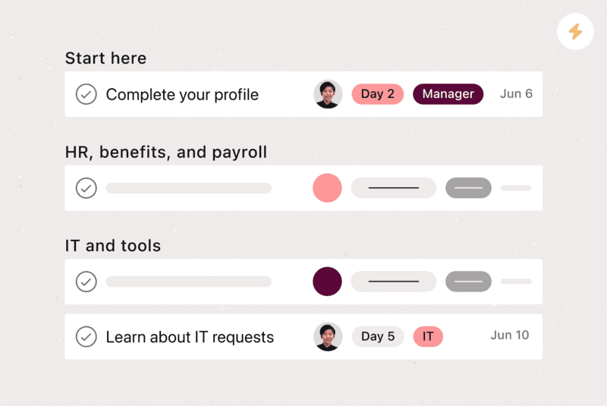Image resolution: width=607 pixels, height=406 pixels.
Task: Select the pink IT tag
Action: [x=428, y=336]
